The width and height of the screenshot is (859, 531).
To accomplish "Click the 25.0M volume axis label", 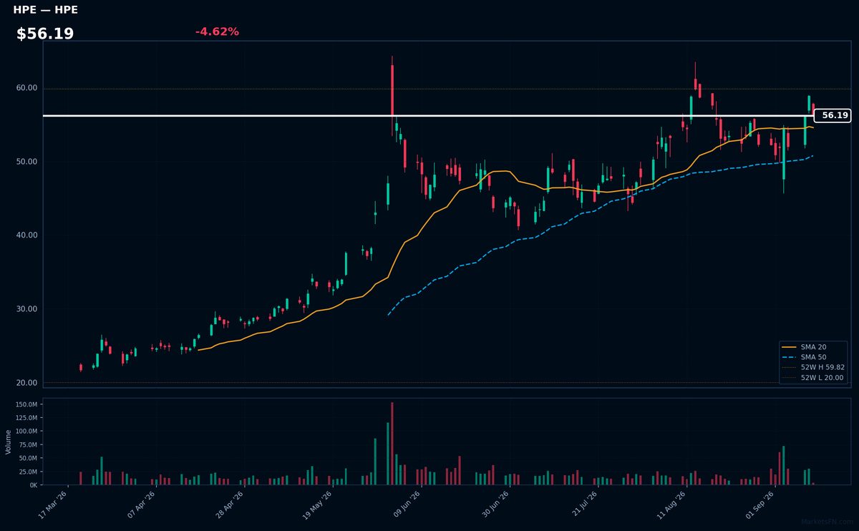I will (27, 472).
